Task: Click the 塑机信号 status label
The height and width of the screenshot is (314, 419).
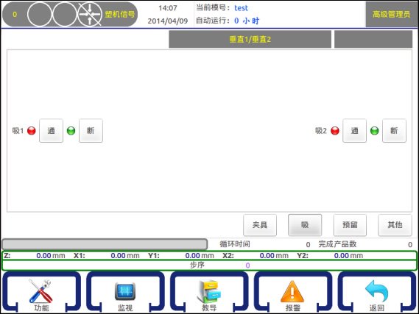Action: (x=120, y=14)
